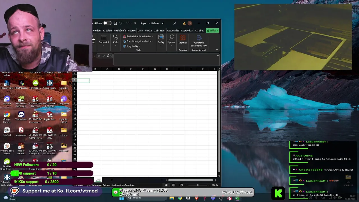359x202 pixels.
Task: Open the Undo history dropdown arrow
Action: [x=124, y=23]
